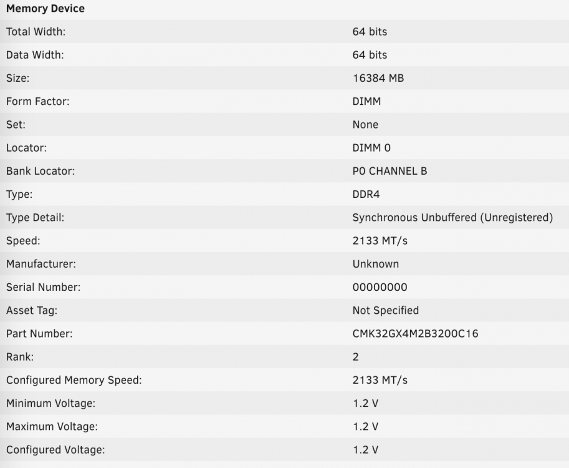Select the Speed value 2133 MT/s
569x468 pixels.
click(x=380, y=241)
